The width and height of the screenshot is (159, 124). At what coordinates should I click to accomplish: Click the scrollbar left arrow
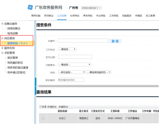tap(38, 86)
